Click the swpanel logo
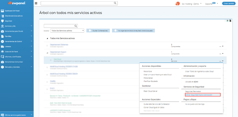238x117 pixels. tap(17, 3)
